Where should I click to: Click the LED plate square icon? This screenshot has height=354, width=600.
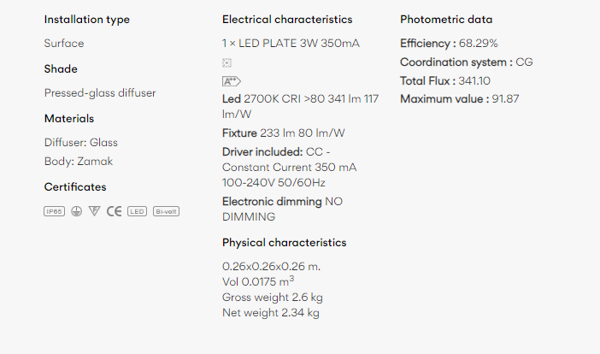click(226, 62)
